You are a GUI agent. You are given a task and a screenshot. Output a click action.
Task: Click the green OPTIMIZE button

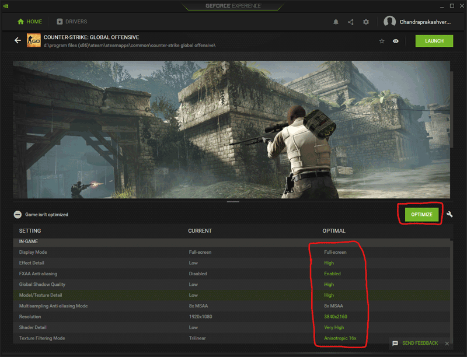pyautogui.click(x=421, y=215)
